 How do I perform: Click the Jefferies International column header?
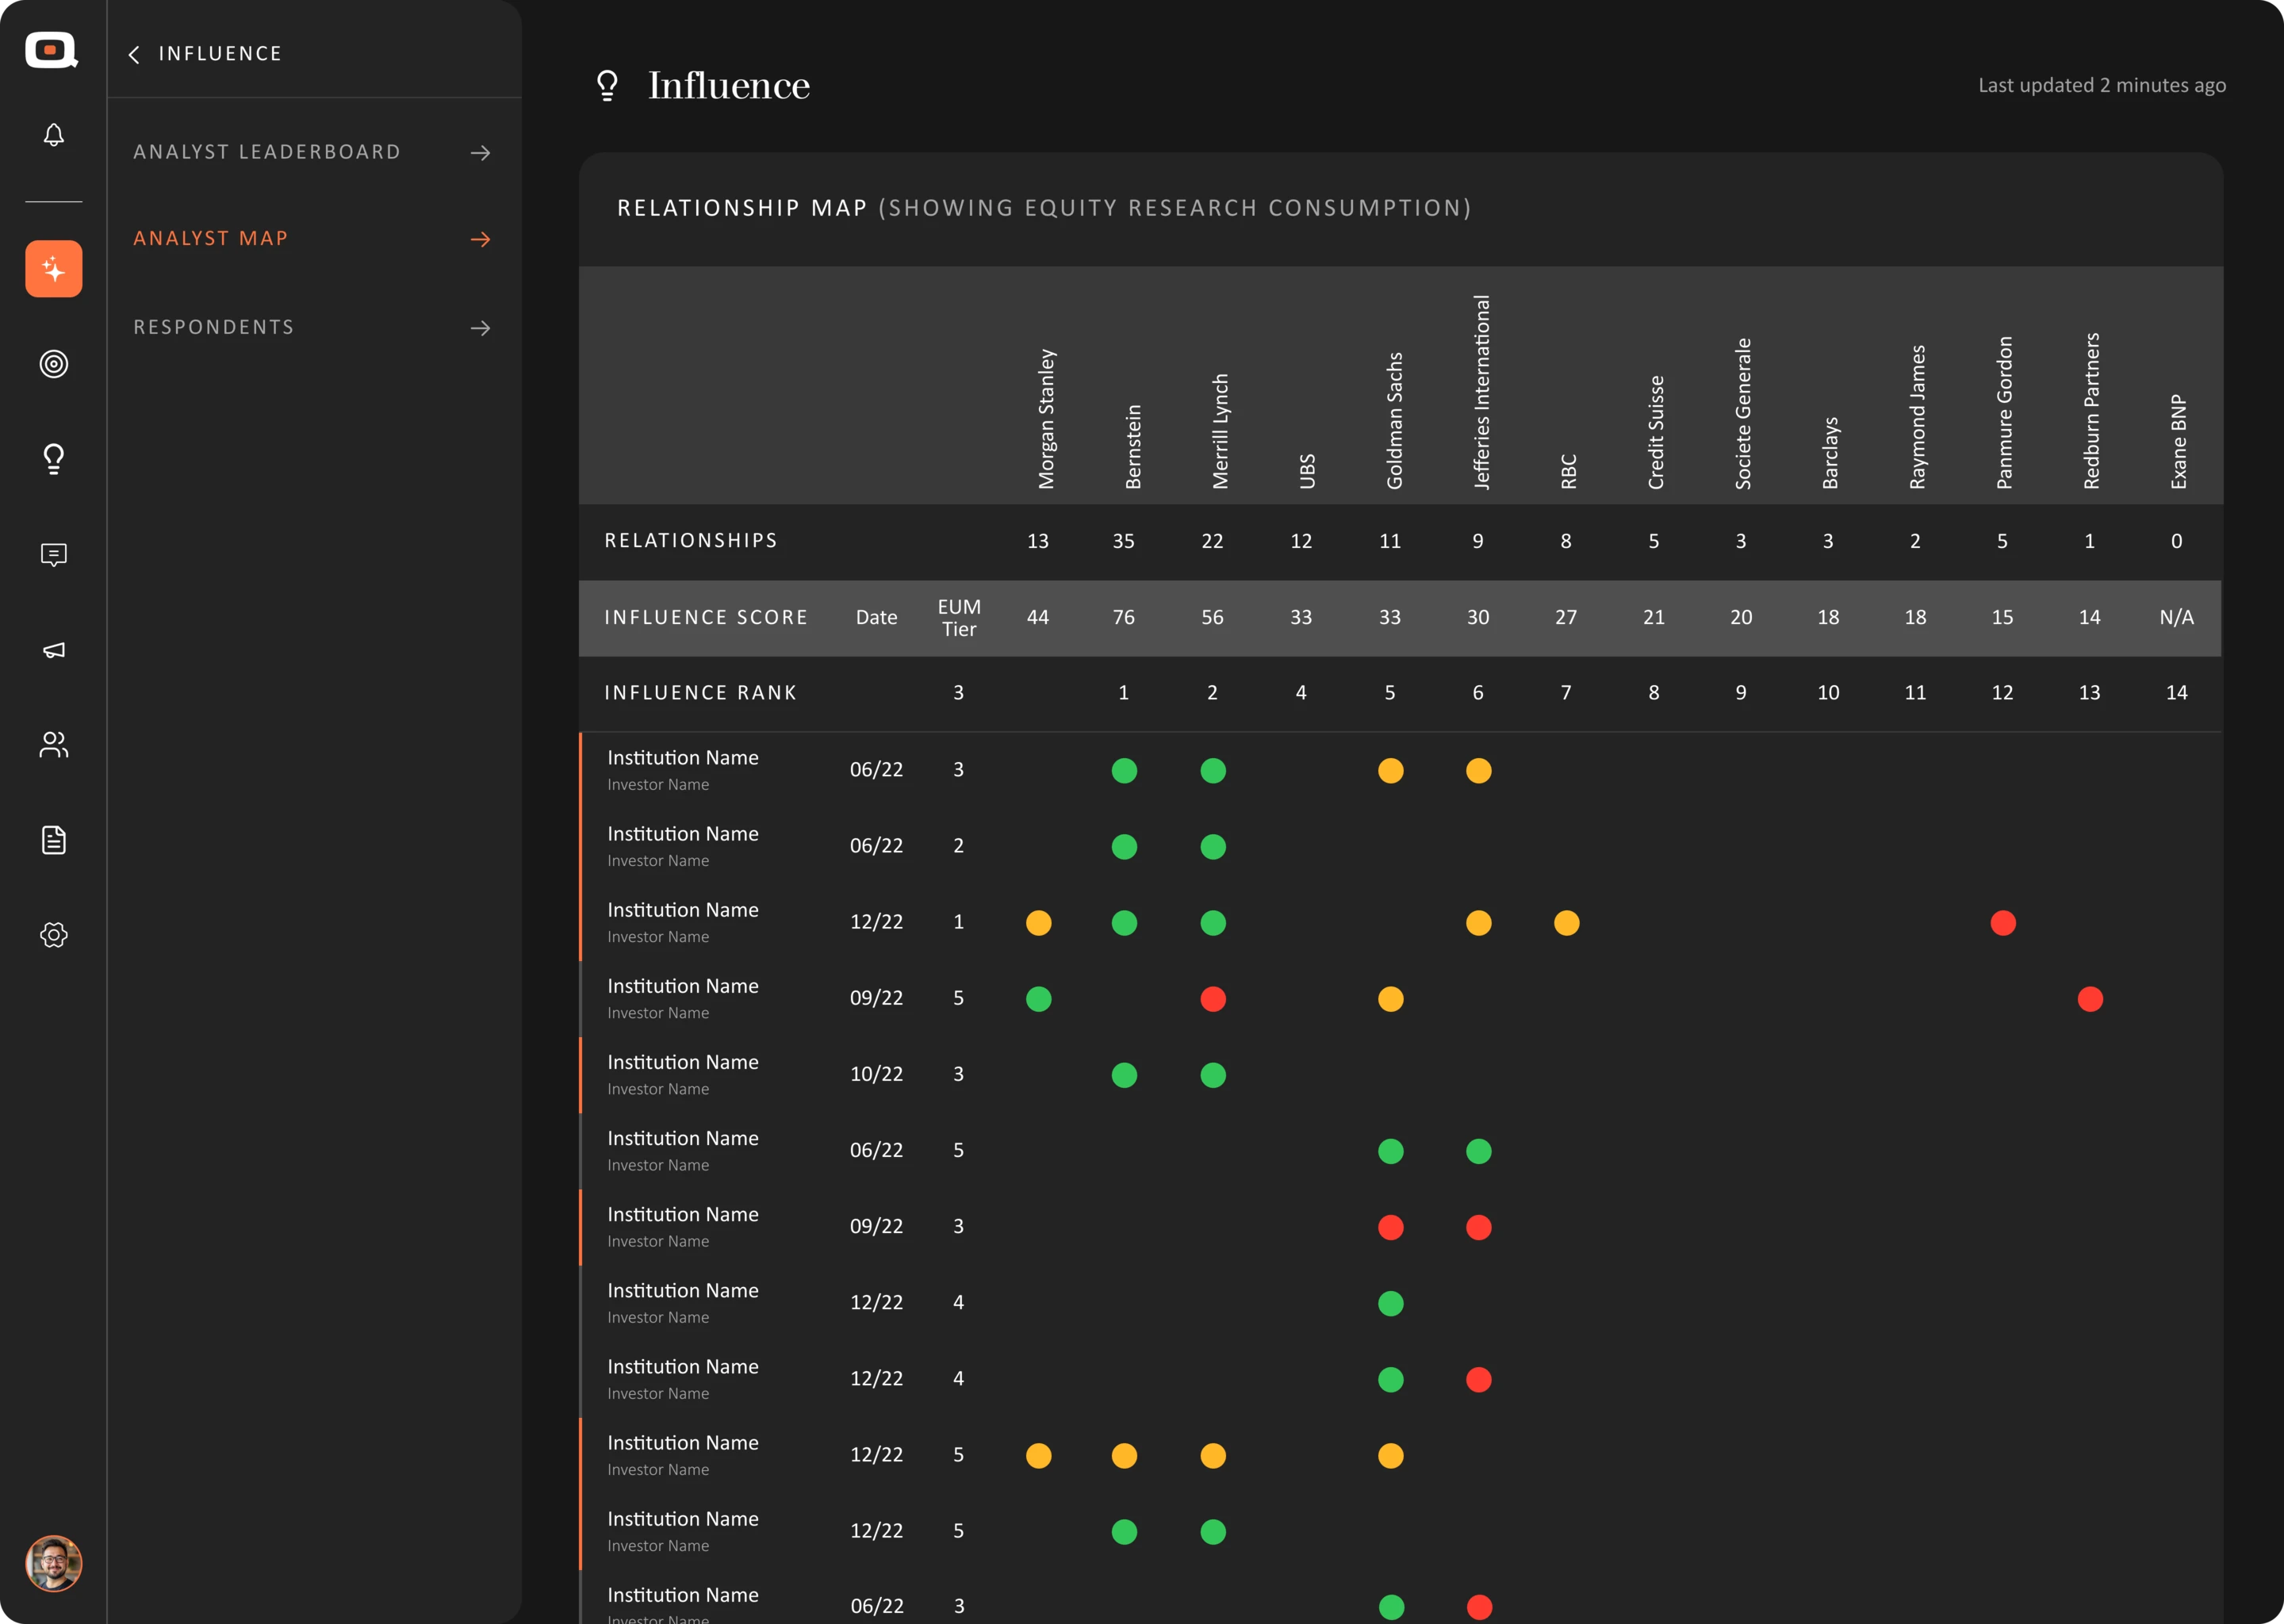[x=1481, y=392]
